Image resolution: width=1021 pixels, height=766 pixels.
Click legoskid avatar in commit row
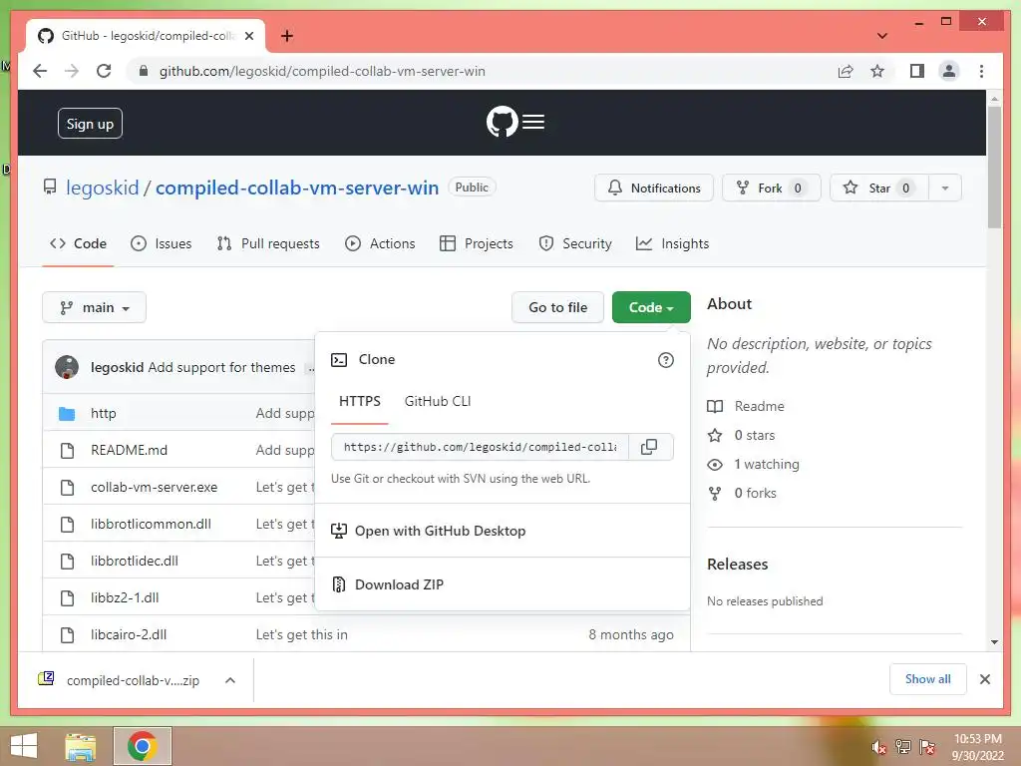67,367
